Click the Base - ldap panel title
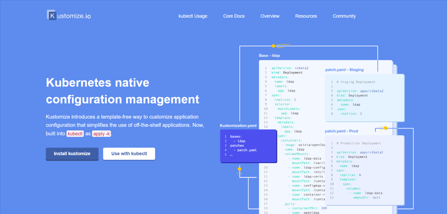 (269, 55)
